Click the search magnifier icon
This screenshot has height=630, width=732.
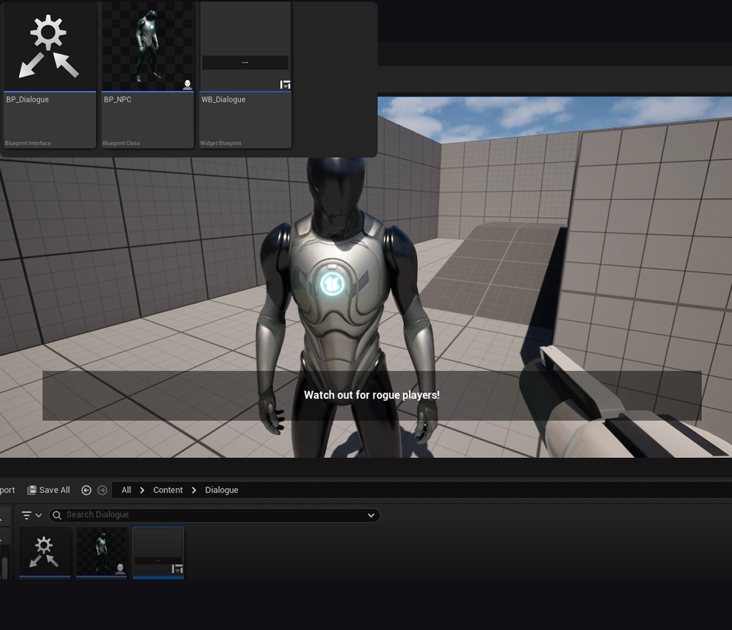(x=57, y=515)
